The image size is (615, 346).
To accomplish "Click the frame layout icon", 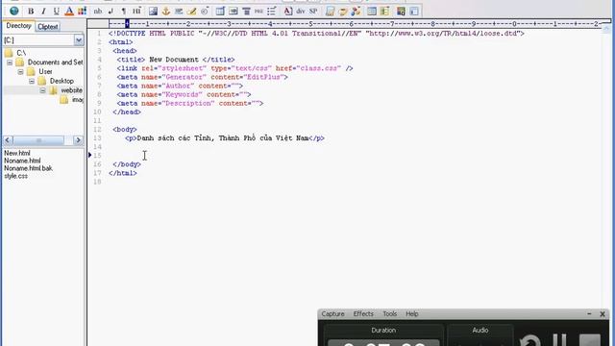I will pos(372,12).
